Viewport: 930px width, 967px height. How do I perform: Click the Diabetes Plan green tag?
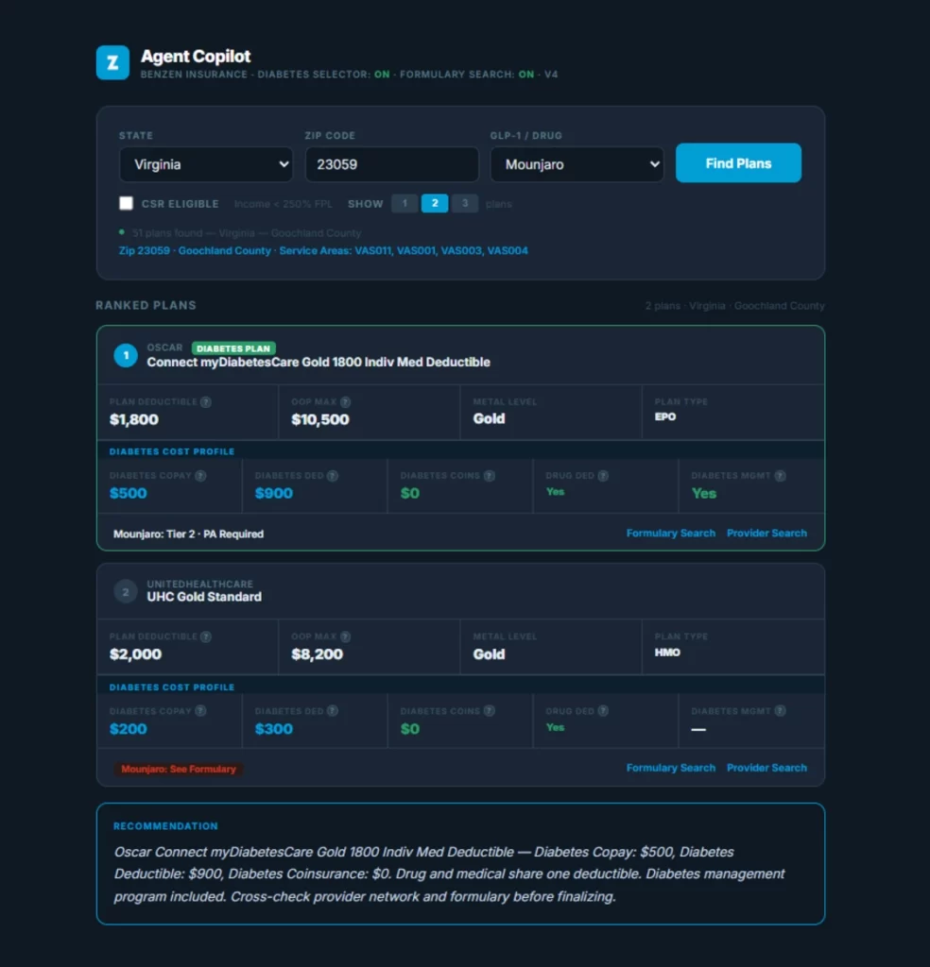(x=233, y=348)
